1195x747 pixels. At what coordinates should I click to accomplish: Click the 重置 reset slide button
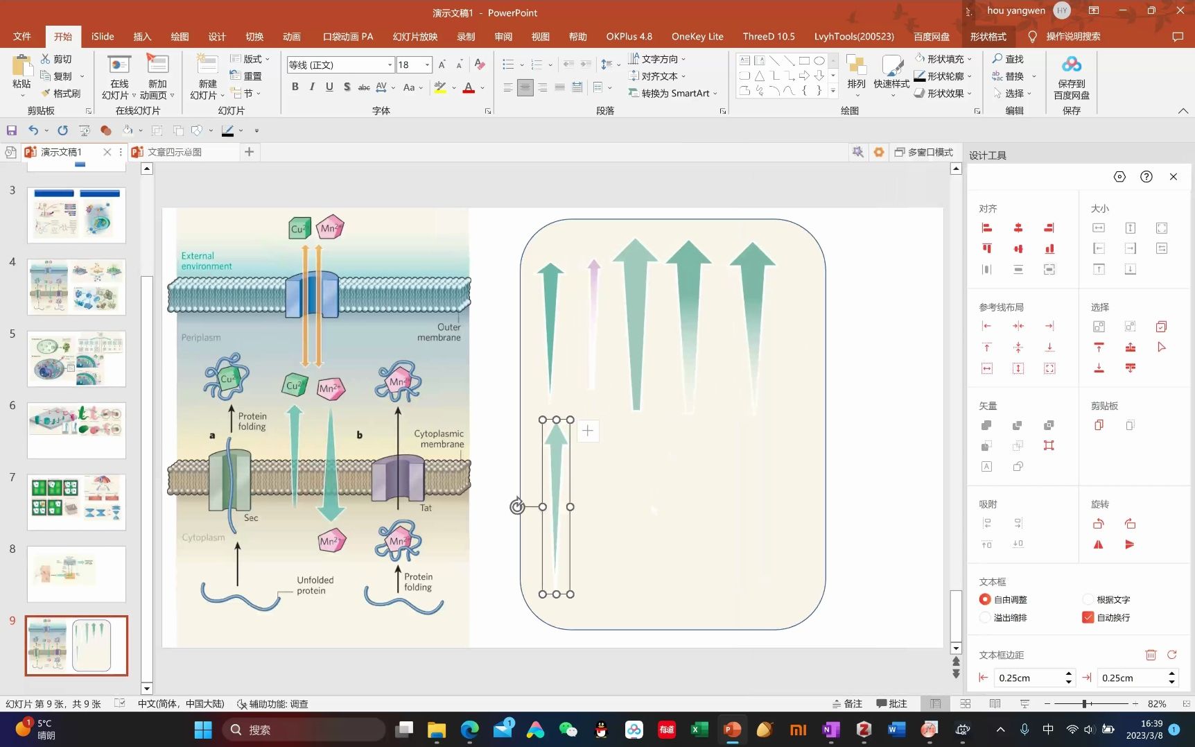pos(246,76)
